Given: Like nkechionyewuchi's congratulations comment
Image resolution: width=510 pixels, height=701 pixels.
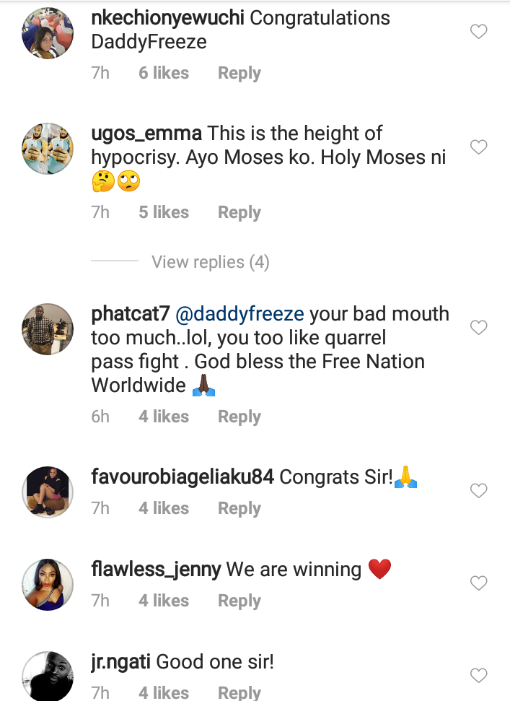Looking at the screenshot, I should click(478, 32).
